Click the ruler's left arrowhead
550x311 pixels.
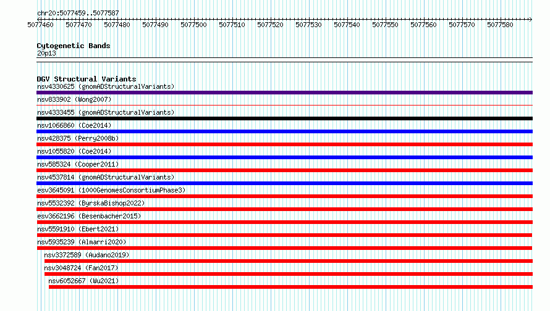(x=38, y=19)
